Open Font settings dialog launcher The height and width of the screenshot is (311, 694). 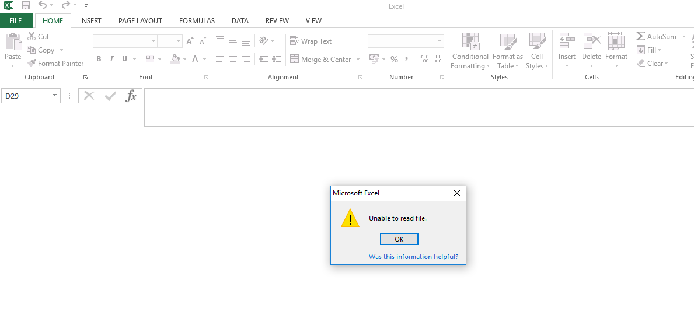[206, 78]
